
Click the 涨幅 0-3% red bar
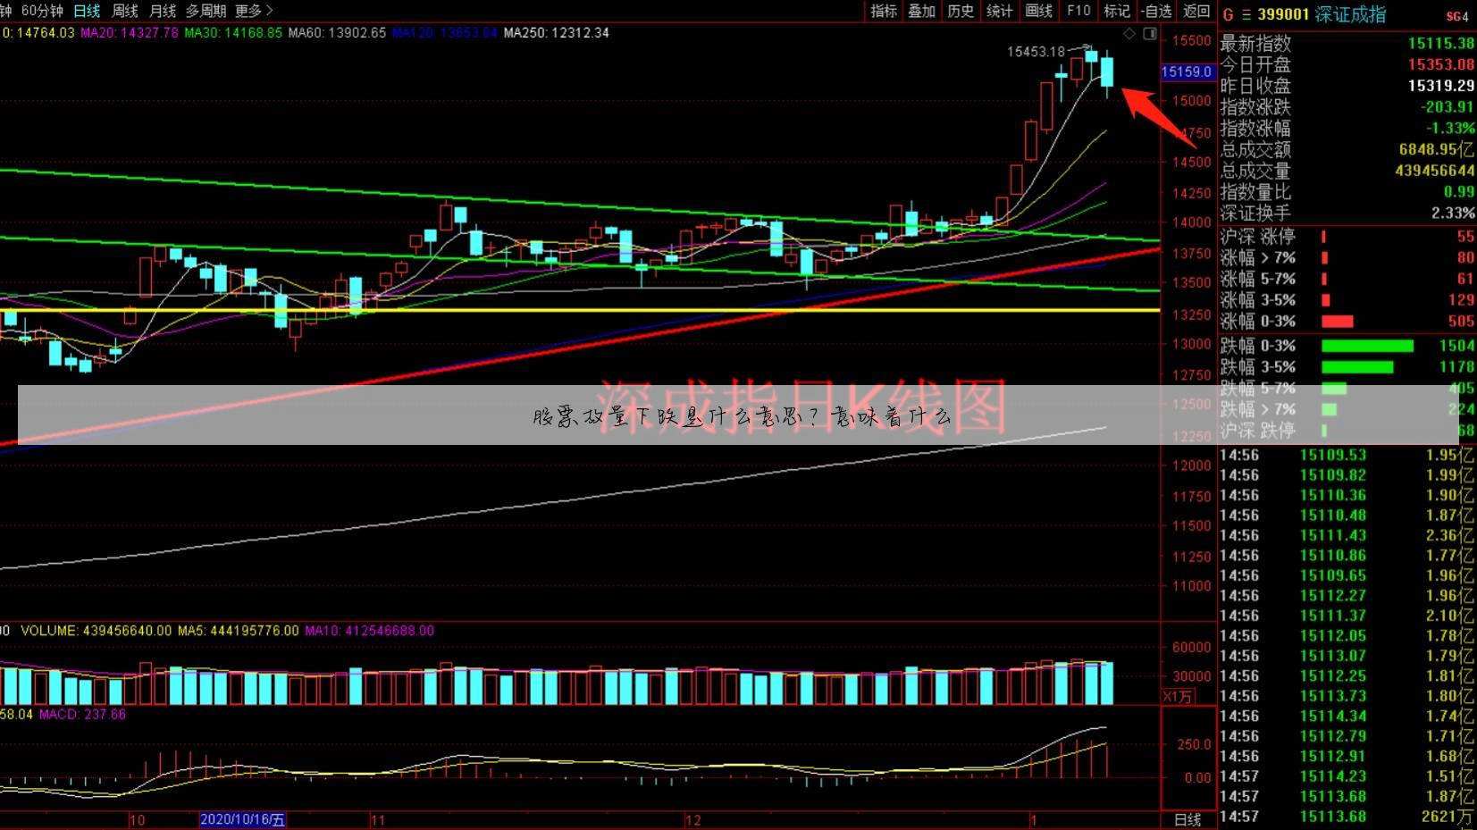coord(1337,322)
